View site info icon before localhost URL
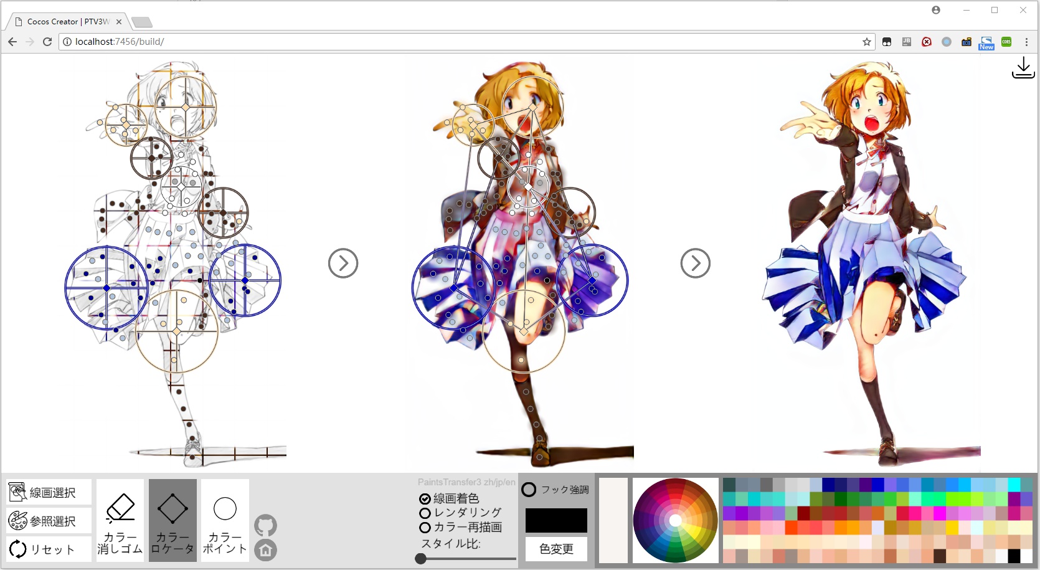1040x570 pixels. [67, 42]
